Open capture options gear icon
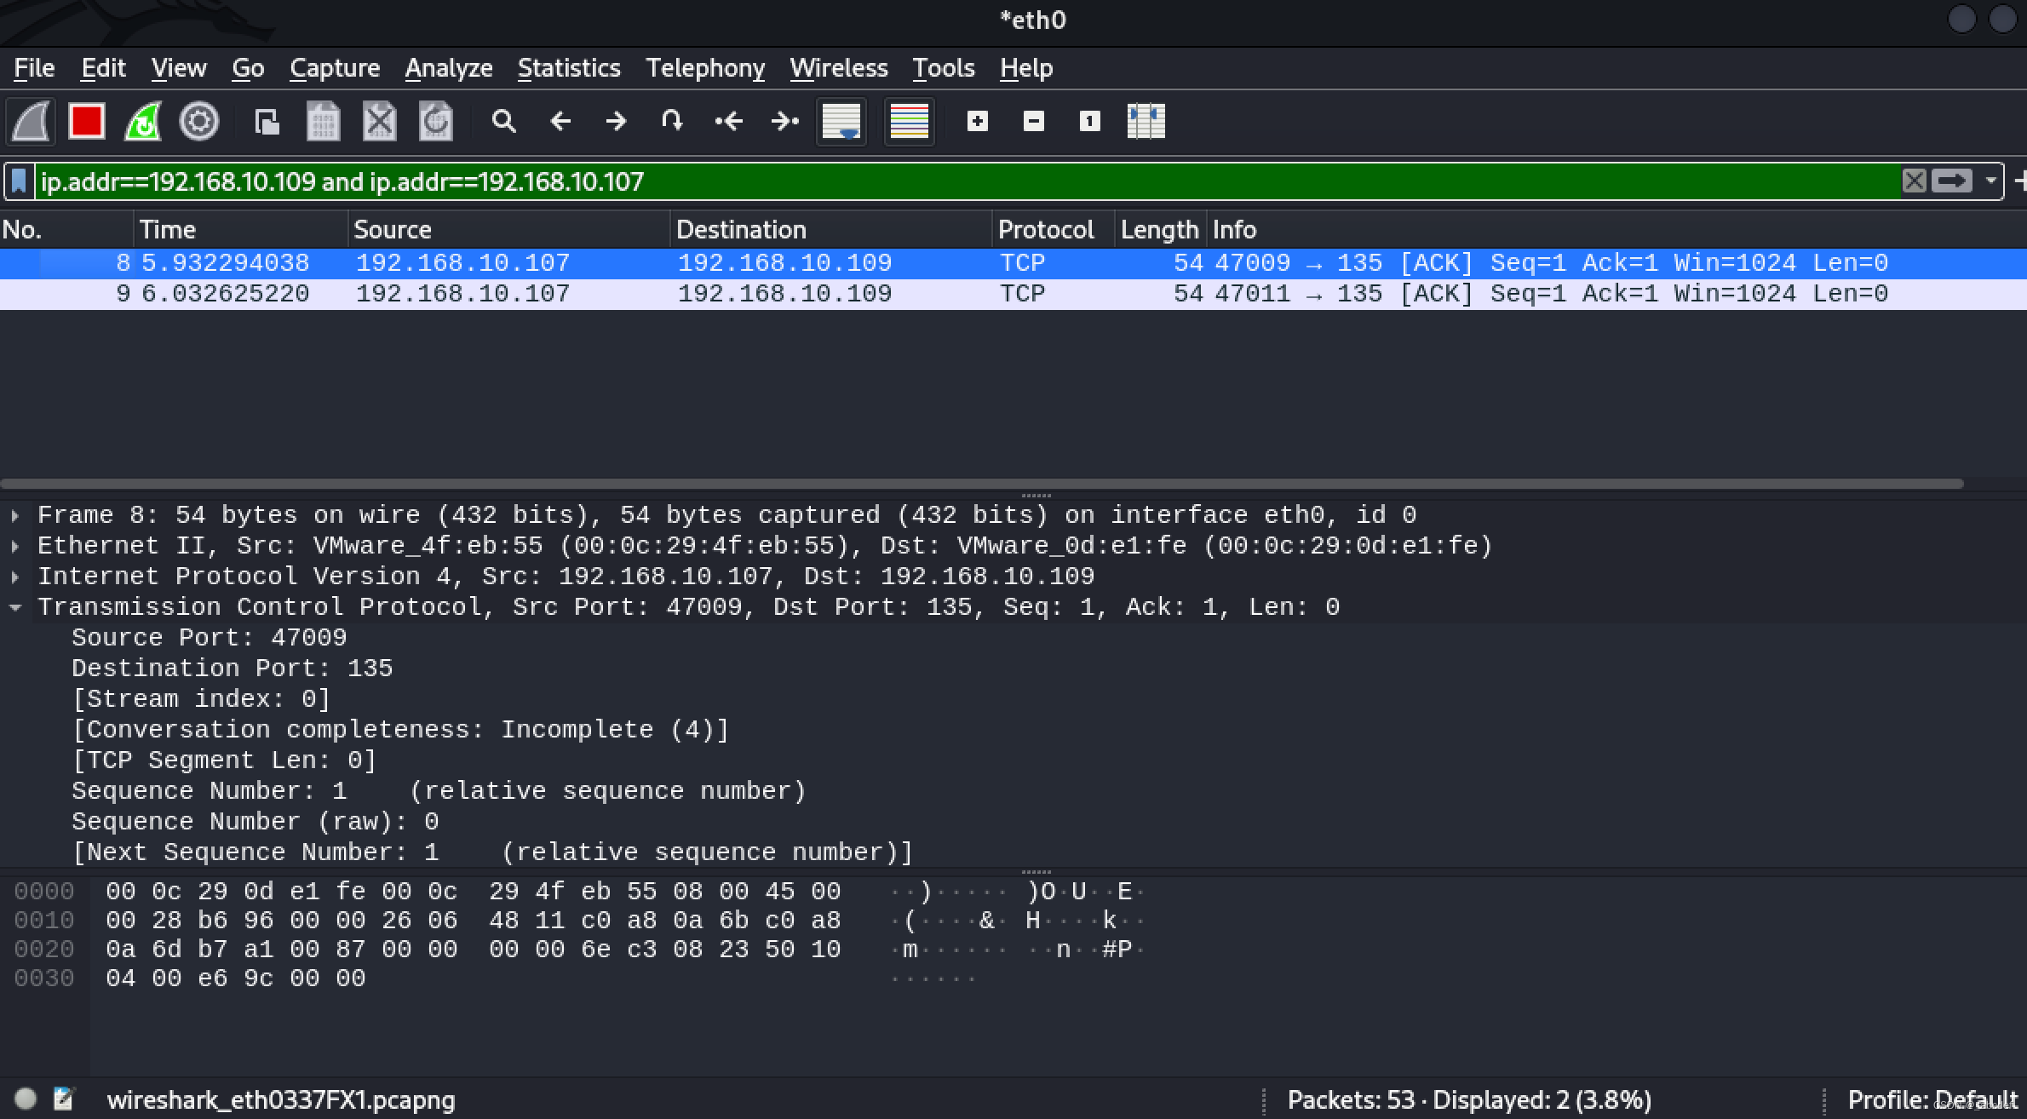Image resolution: width=2027 pixels, height=1119 pixels. (x=199, y=121)
